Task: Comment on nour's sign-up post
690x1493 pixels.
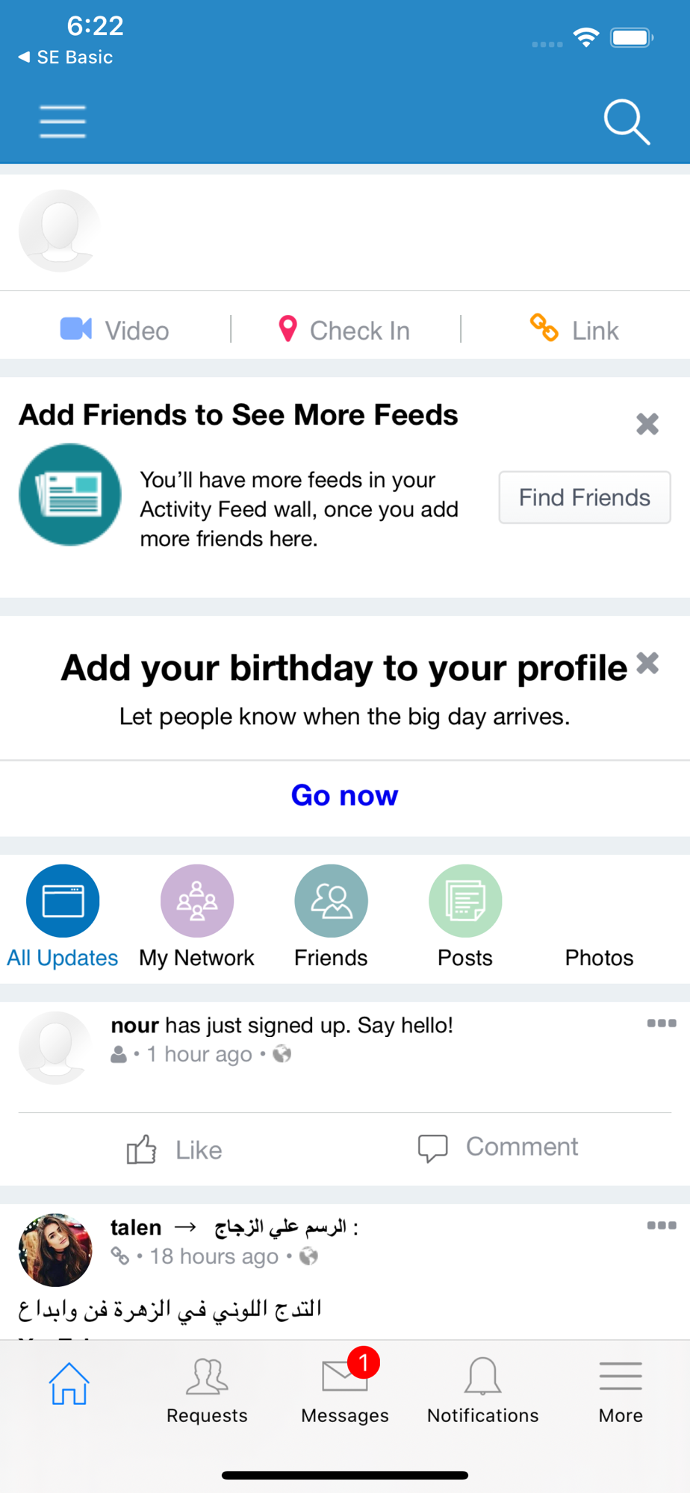Action: [x=498, y=1147]
